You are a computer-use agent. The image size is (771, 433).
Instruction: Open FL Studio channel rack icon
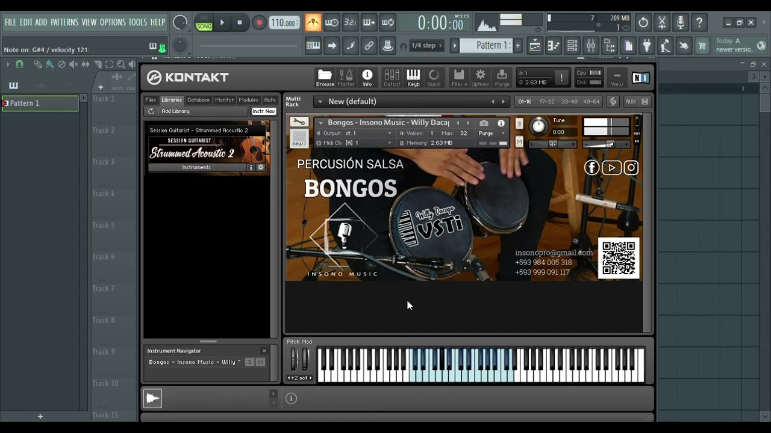(572, 46)
